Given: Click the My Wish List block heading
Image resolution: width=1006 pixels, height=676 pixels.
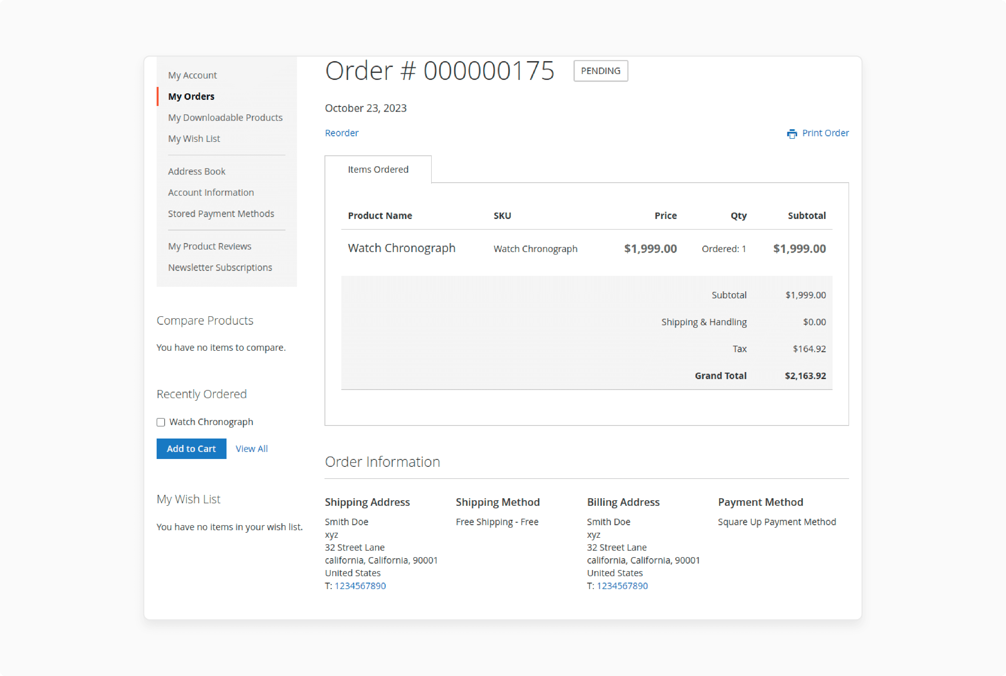Looking at the screenshot, I should tap(188, 499).
